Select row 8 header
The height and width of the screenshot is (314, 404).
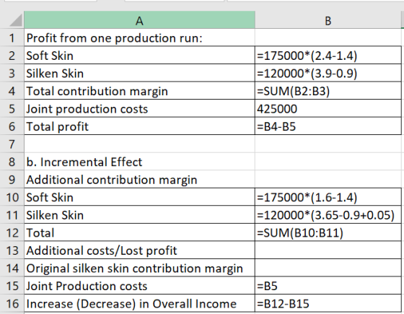pyautogui.click(x=12, y=162)
